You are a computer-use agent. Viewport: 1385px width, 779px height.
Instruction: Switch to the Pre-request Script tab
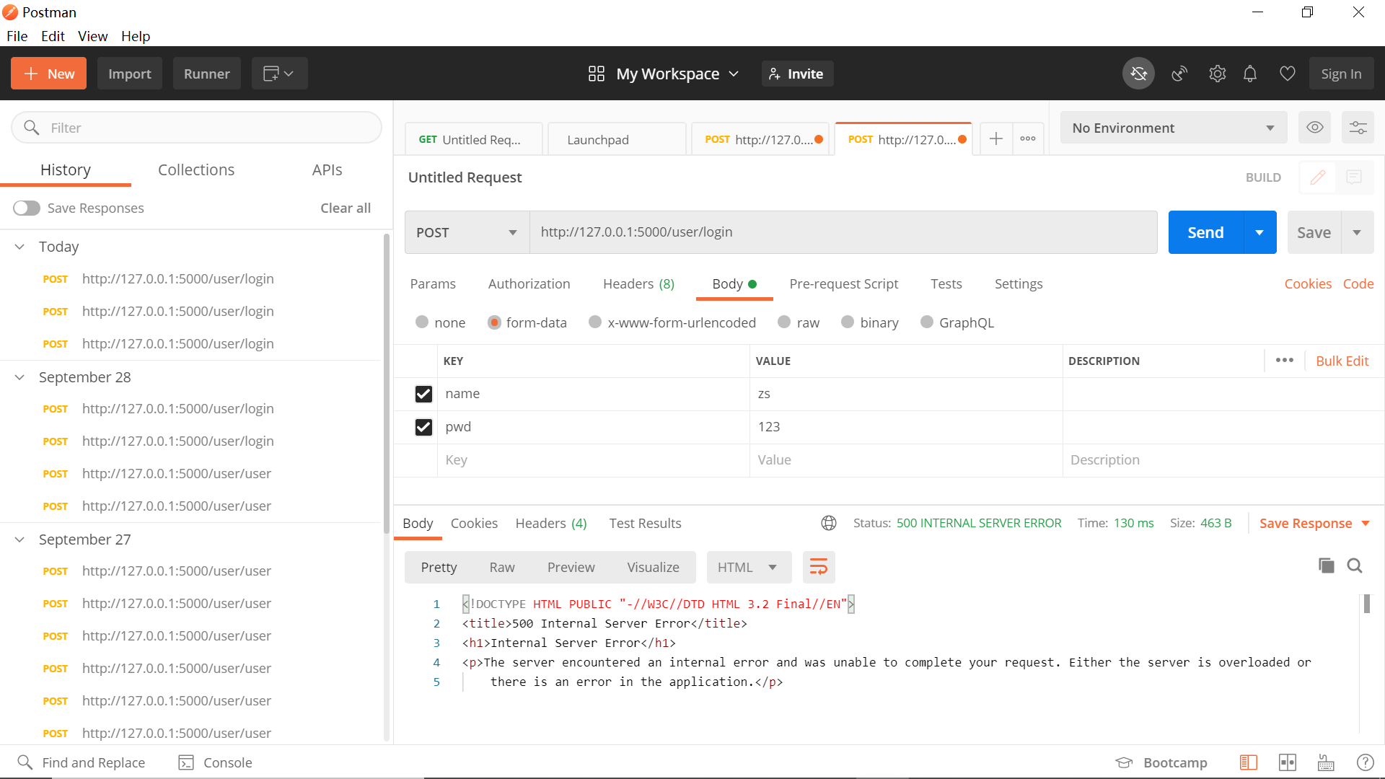coord(844,283)
